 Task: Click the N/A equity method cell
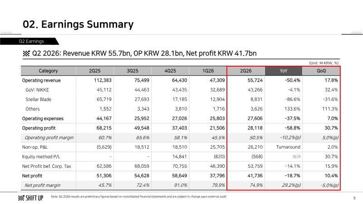click(x=296, y=156)
